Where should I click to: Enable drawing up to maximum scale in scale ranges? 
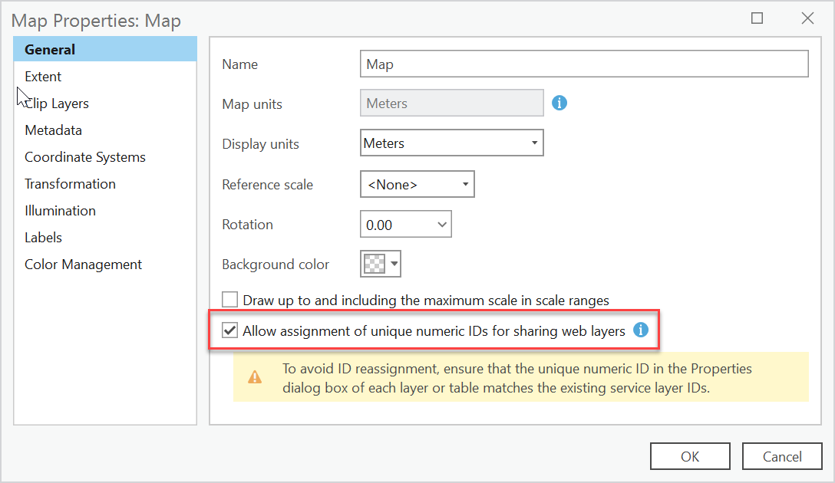tap(229, 300)
